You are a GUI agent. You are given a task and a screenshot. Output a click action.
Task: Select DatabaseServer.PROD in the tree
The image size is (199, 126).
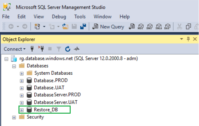pos(57,95)
